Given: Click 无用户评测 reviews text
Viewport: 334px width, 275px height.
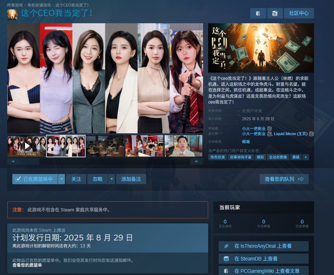Looking at the screenshot, I should pos(252,111).
